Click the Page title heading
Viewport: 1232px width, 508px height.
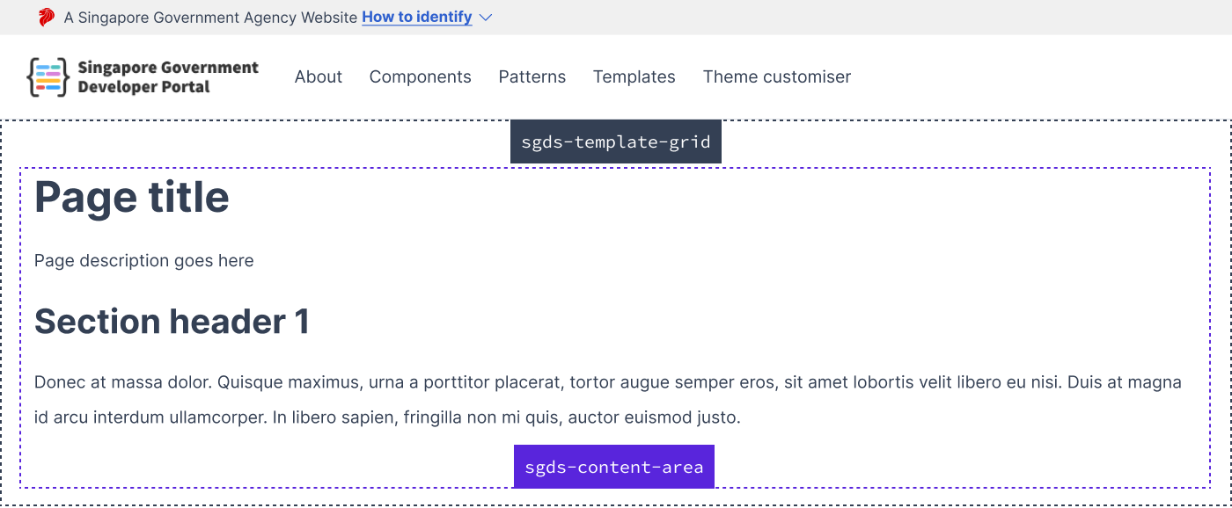(x=132, y=197)
